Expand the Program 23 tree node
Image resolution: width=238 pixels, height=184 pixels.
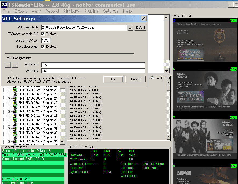pos(9,94)
